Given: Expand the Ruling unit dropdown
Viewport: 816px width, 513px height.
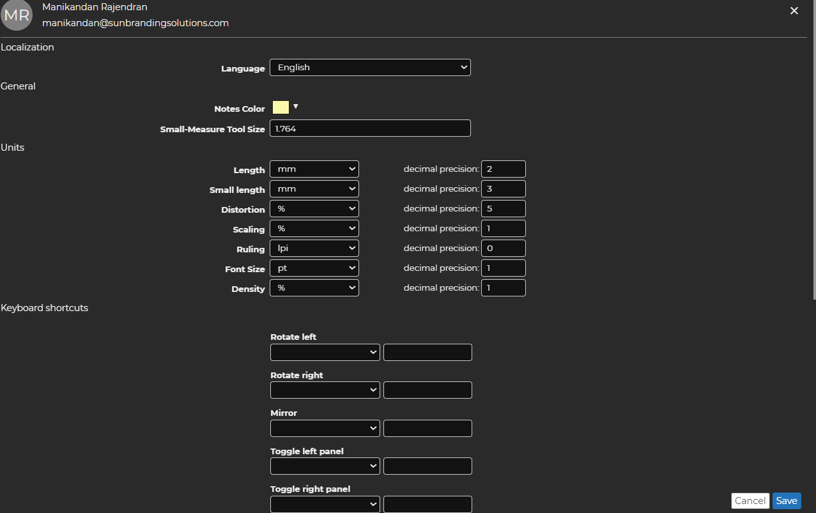Looking at the screenshot, I should point(314,249).
